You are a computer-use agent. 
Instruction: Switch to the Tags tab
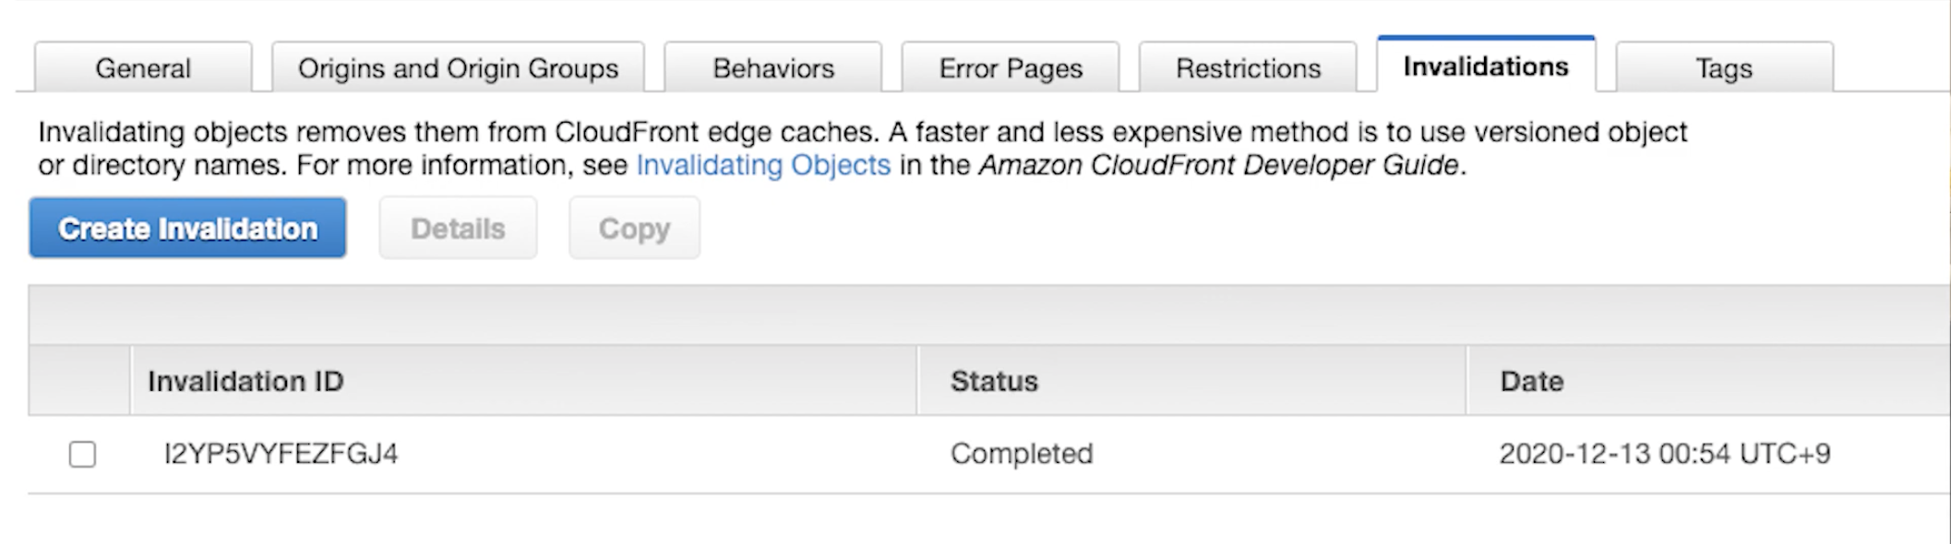pyautogui.click(x=1724, y=68)
